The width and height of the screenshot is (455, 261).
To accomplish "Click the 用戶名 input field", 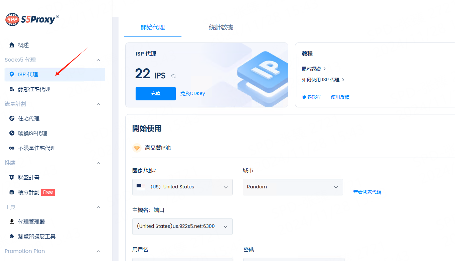I will pyautogui.click(x=183, y=259).
